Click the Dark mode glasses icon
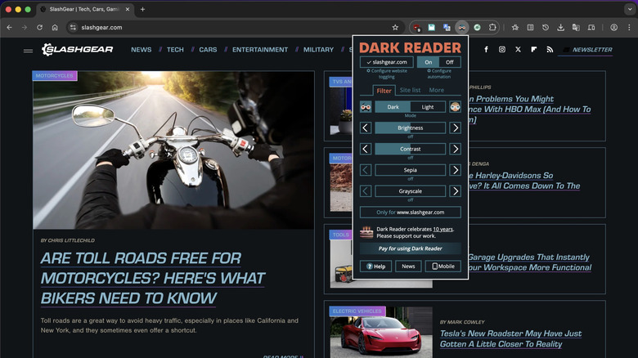 (366, 107)
